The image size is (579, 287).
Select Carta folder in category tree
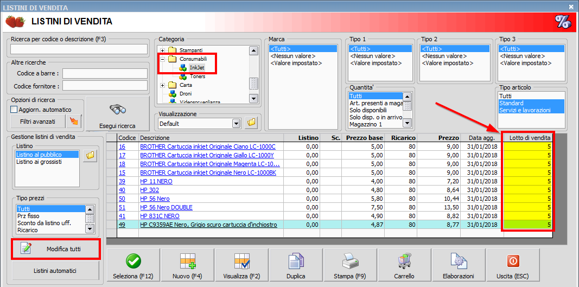pos(186,85)
